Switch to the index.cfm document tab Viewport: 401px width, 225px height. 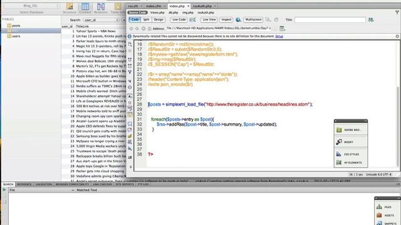[154, 6]
